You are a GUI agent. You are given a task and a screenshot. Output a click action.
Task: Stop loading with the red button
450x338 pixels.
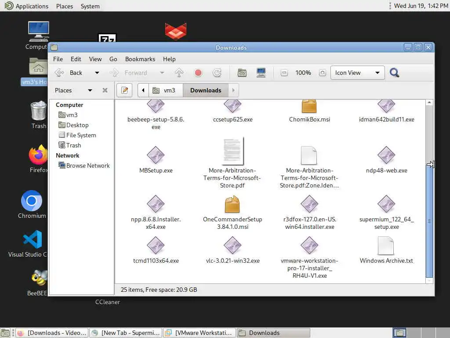(x=198, y=73)
